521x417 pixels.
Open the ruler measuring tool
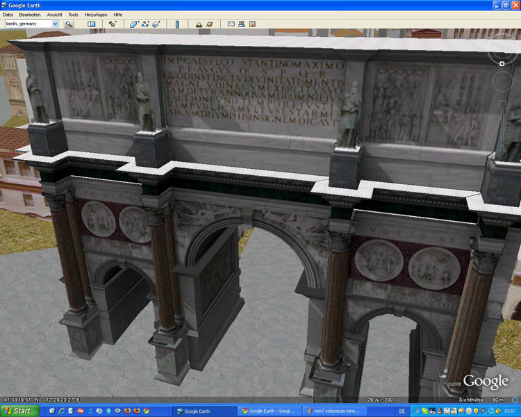pos(177,24)
